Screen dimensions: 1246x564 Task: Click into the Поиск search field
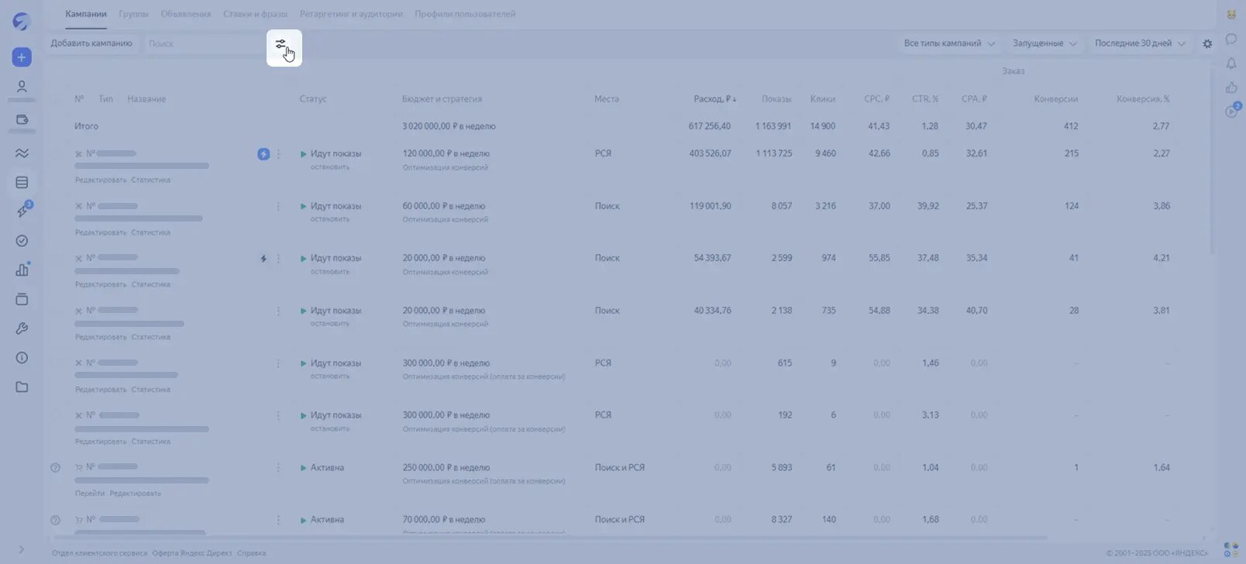coord(204,43)
